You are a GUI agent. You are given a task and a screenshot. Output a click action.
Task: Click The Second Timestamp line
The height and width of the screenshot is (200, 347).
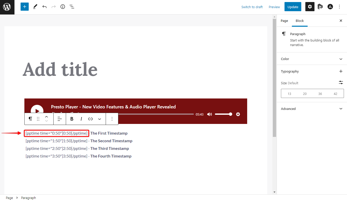[79, 141]
